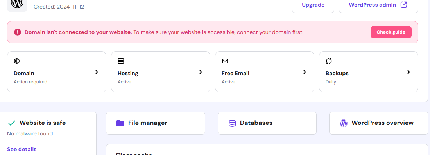Viewport: 430px width, 155px height.
Task: Click the green checkmark next to Website is safe
Action: [11, 123]
